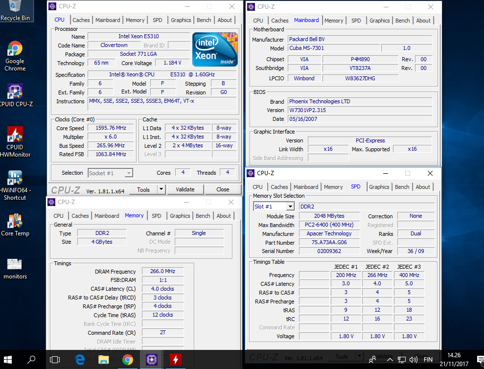Select the CPU-Z taskbar button
484x369 pixels.
pyautogui.click(x=151, y=359)
